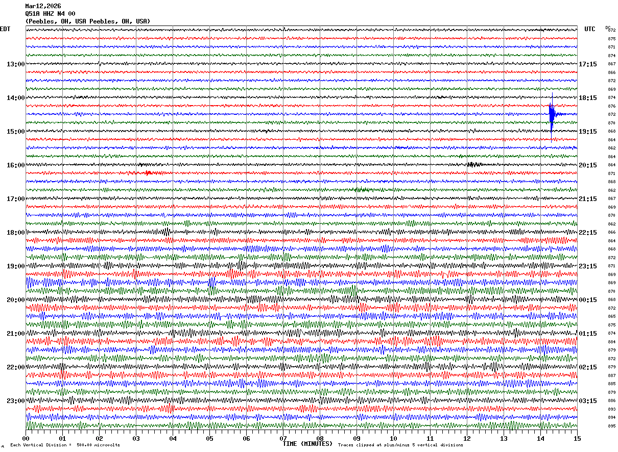Click 'Each Vertical Division = 500.00 microvolts' note
Image resolution: width=618 pixels, height=452 pixels.
pyautogui.click(x=65, y=445)
